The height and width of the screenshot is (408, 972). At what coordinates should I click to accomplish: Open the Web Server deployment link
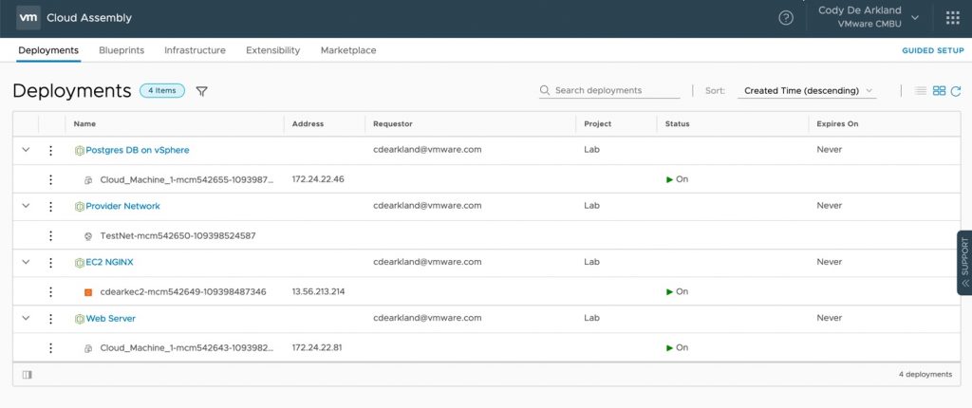(x=110, y=318)
